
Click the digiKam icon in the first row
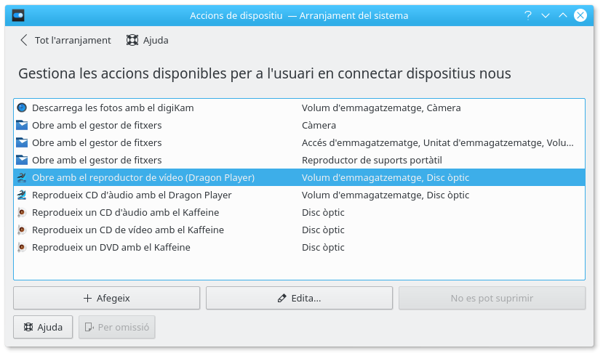click(21, 108)
